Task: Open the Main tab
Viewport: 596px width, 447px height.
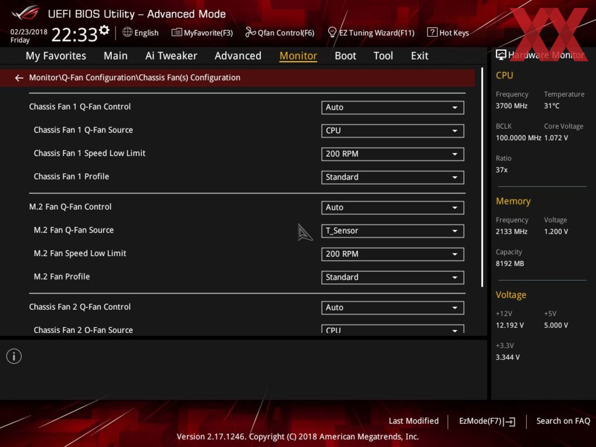Action: tap(116, 56)
